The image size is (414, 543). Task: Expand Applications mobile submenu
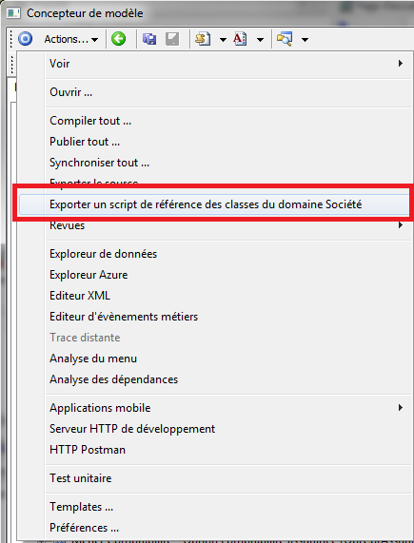click(227, 408)
